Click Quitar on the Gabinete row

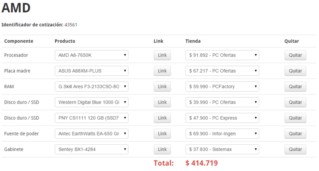(295, 149)
